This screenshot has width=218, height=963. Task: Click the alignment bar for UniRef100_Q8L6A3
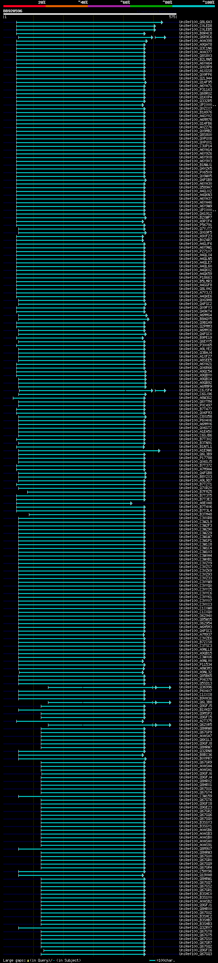pyautogui.click(x=90, y=23)
